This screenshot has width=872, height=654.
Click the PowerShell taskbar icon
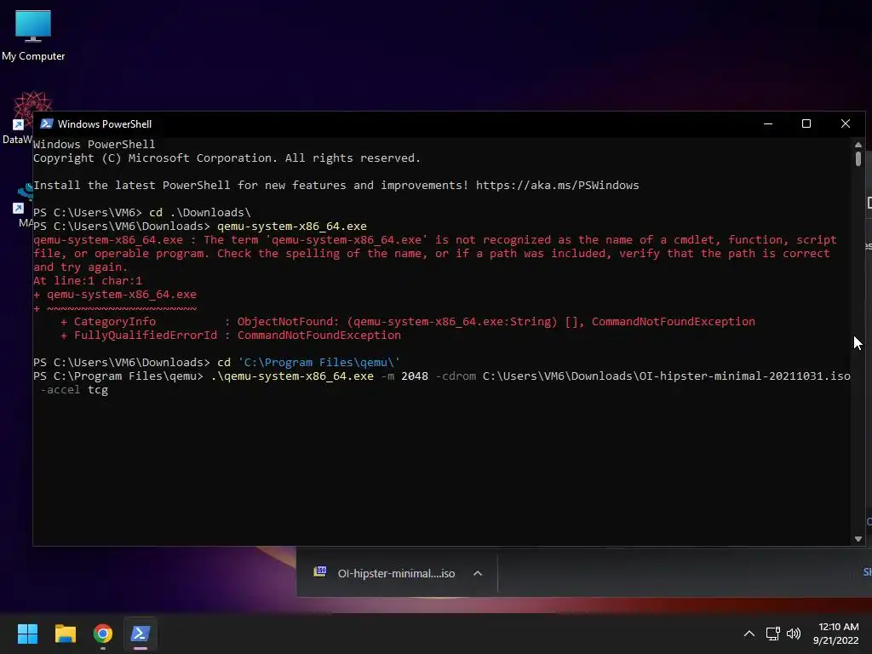(x=141, y=634)
